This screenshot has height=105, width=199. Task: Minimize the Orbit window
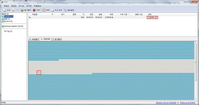coord(186,2)
